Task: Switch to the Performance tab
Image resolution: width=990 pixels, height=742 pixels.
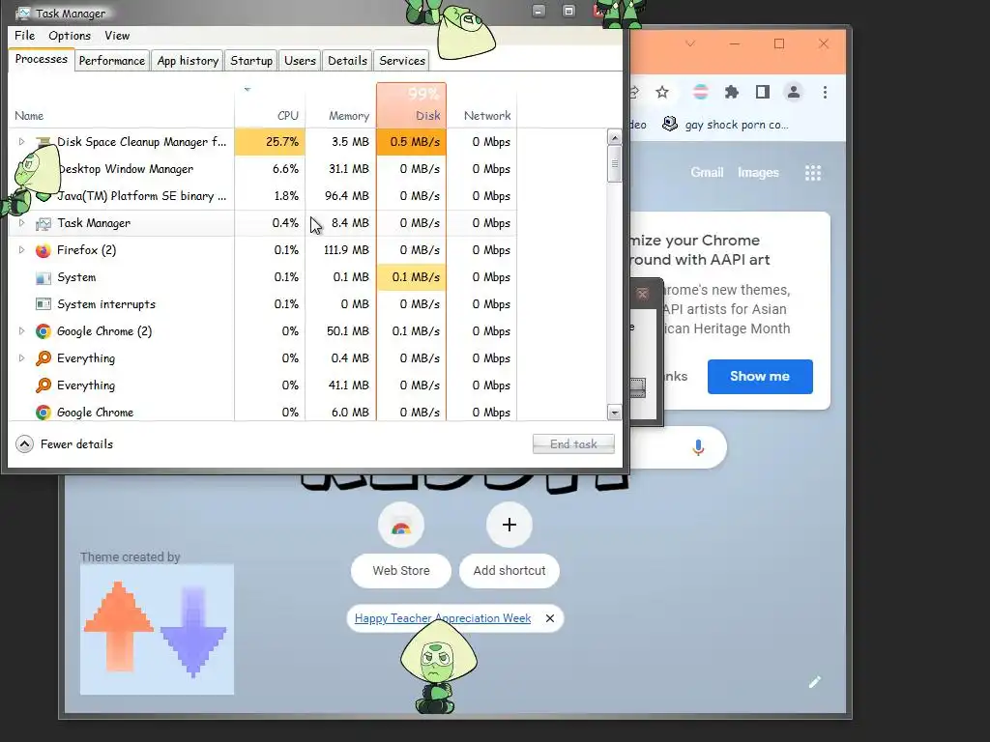Action: [112, 61]
